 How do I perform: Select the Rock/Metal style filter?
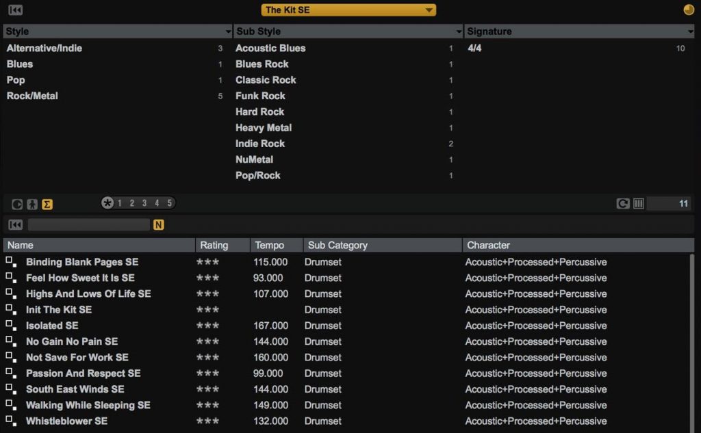pyautogui.click(x=33, y=96)
